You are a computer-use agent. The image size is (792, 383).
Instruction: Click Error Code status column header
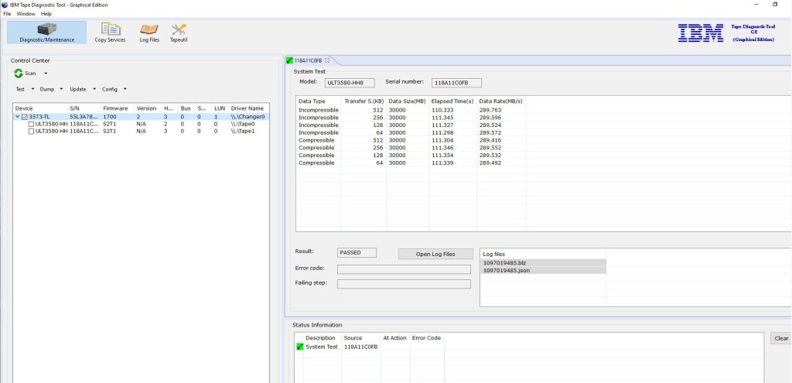tap(426, 338)
